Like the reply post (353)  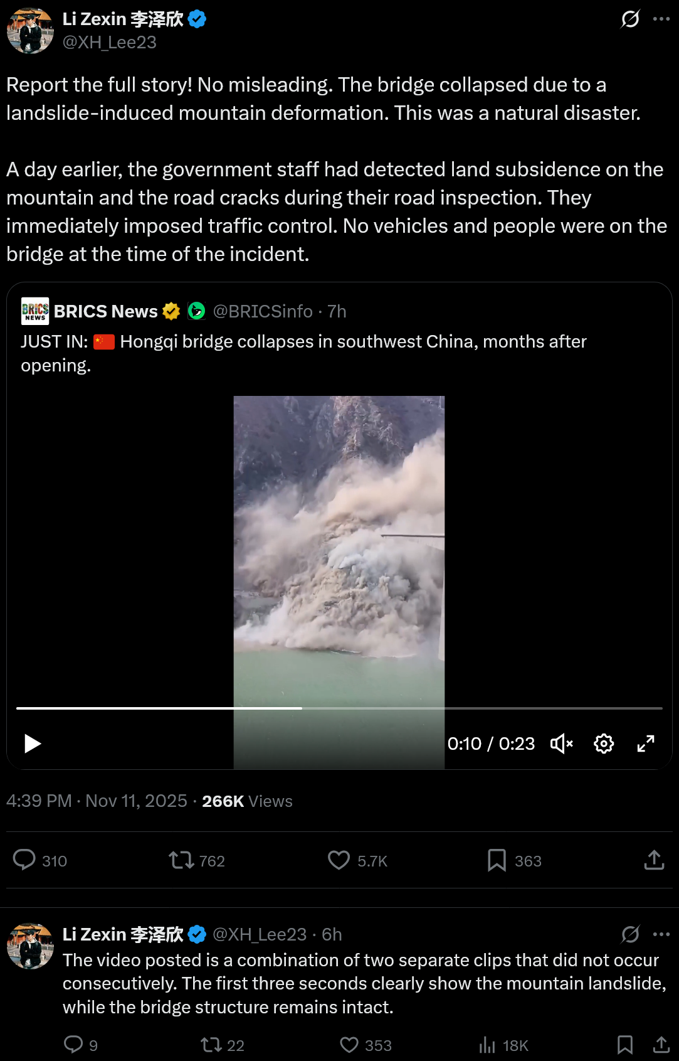366,1045
